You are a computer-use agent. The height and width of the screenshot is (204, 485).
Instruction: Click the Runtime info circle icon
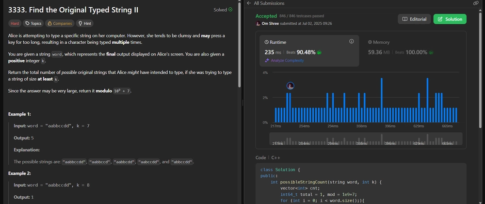click(351, 41)
